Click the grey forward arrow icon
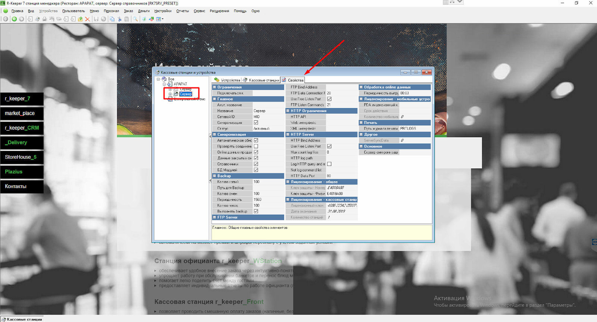The height and width of the screenshot is (322, 597). click(22, 19)
